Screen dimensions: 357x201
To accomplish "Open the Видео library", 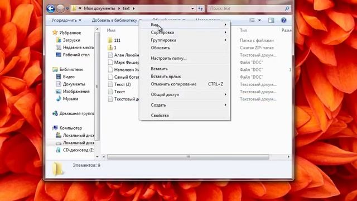I will click(x=69, y=77).
